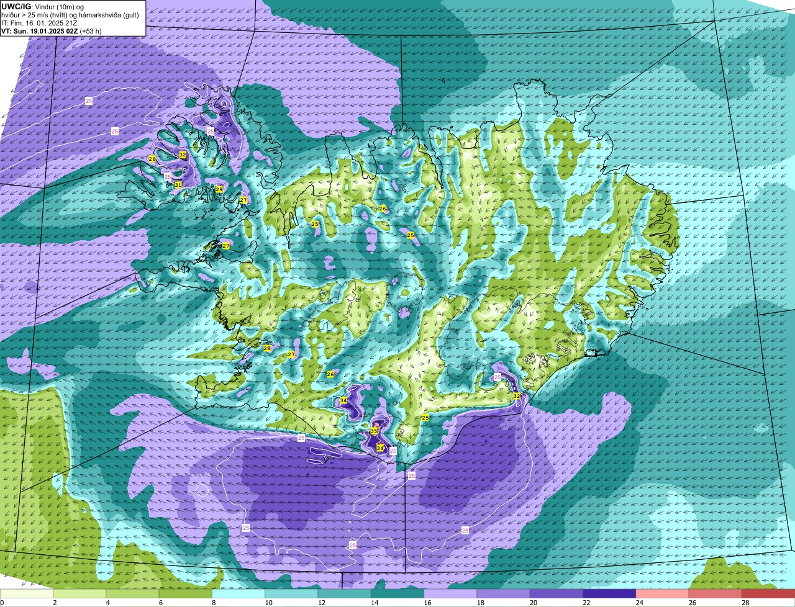Viewport: 795px width, 607px height.
Task: Pick the 20–22 m/s medium purple swatch
Action: click(556, 594)
